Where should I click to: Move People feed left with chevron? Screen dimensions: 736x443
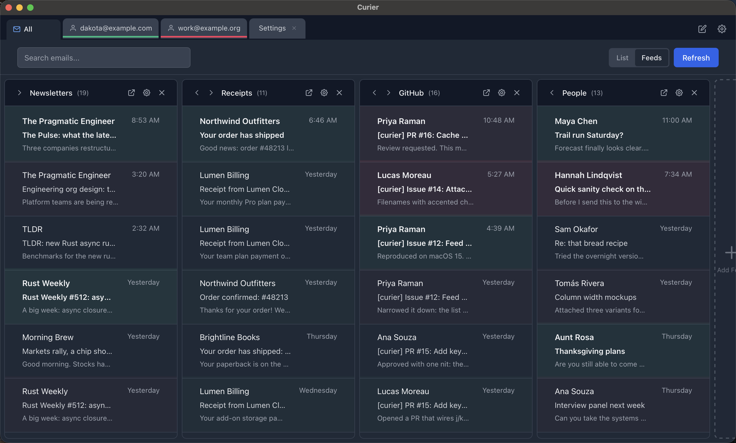tap(552, 93)
